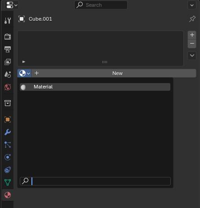Open the Physics properties tab
This screenshot has width=200, height=208.
click(8, 157)
